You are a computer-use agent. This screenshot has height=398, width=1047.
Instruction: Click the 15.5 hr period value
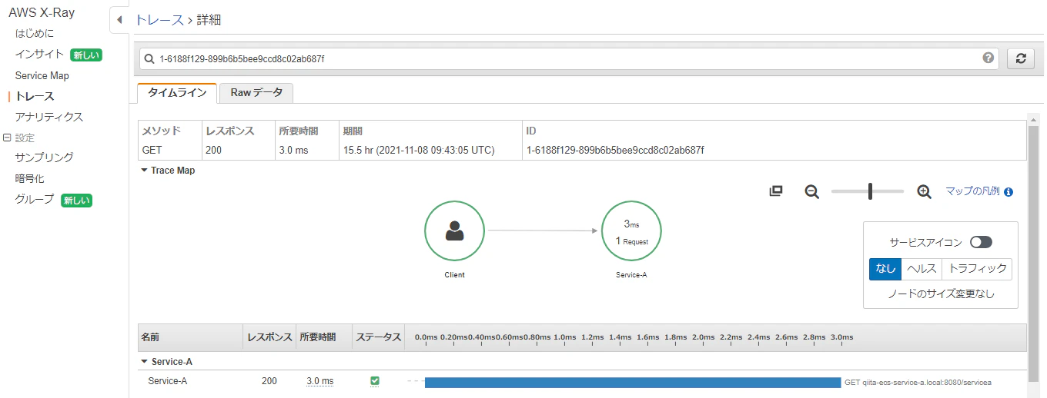tap(418, 150)
